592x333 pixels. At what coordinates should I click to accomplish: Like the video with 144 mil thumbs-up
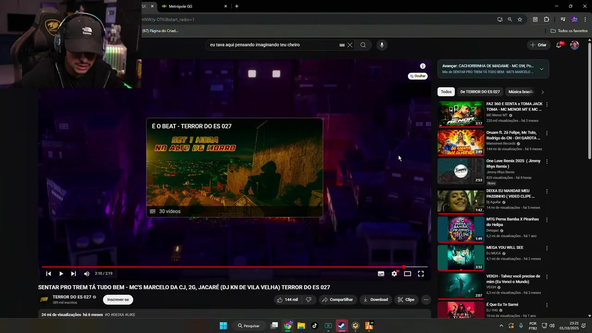[287, 300]
